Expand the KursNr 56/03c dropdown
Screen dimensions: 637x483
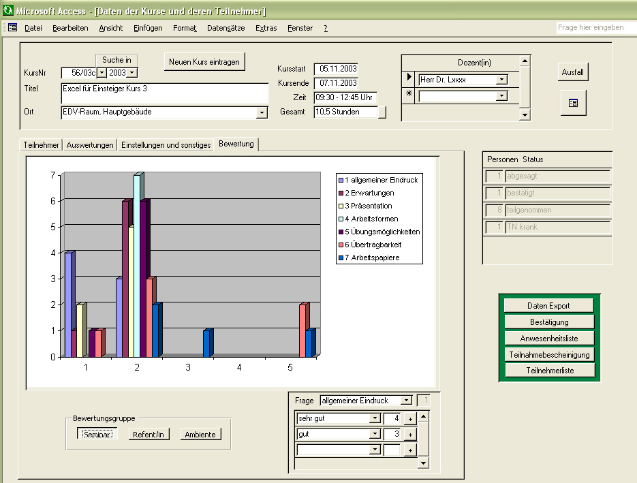(102, 73)
